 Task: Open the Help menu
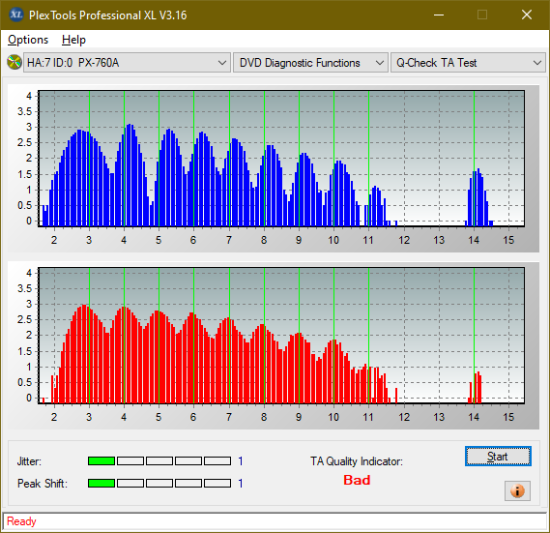pos(73,40)
